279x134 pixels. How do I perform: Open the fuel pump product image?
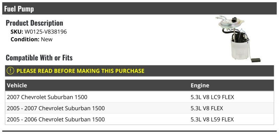[x=238, y=39]
